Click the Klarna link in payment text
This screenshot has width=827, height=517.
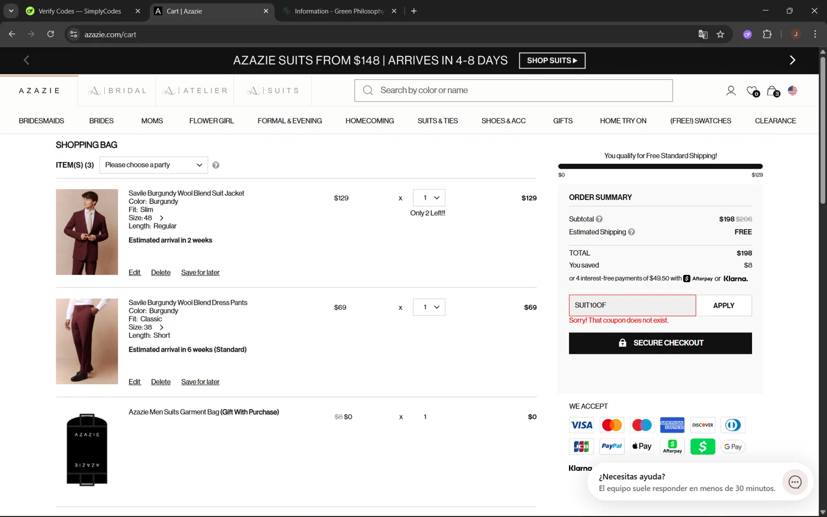click(735, 278)
